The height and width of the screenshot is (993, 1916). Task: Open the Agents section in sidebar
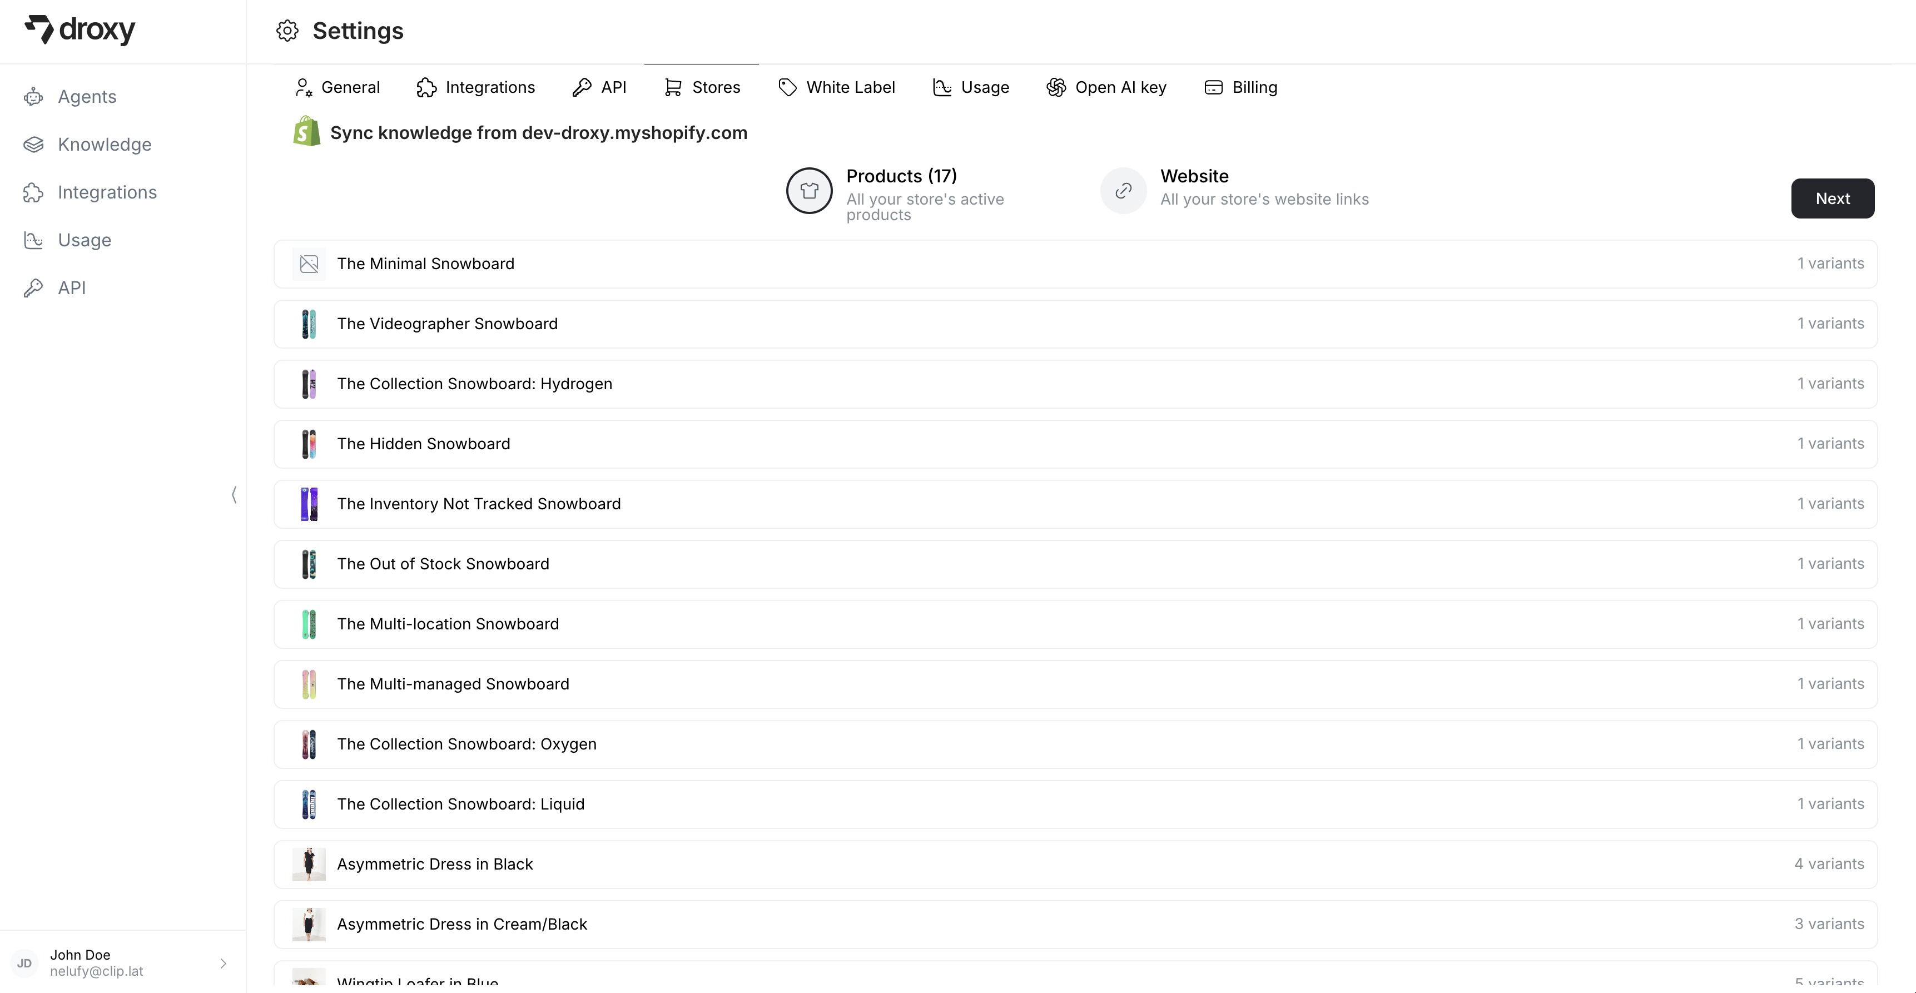point(87,96)
